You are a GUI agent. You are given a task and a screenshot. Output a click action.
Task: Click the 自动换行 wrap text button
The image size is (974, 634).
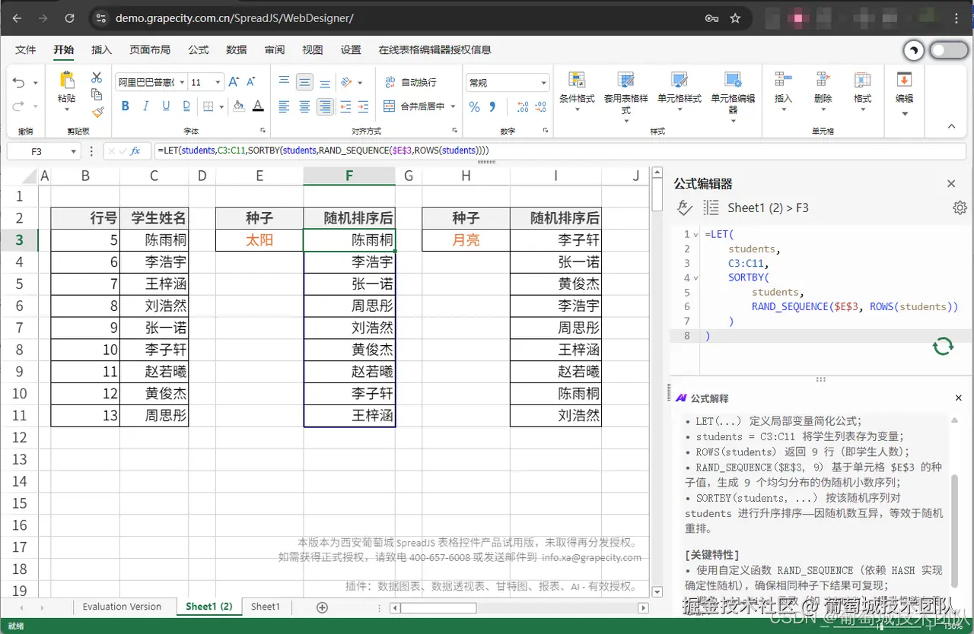click(x=410, y=82)
